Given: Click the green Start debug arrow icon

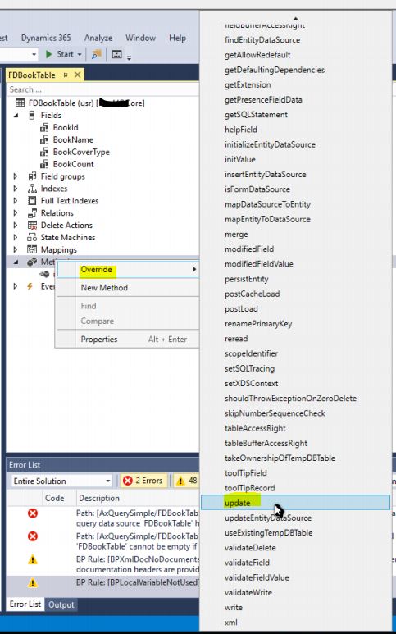Looking at the screenshot, I should click(x=49, y=54).
